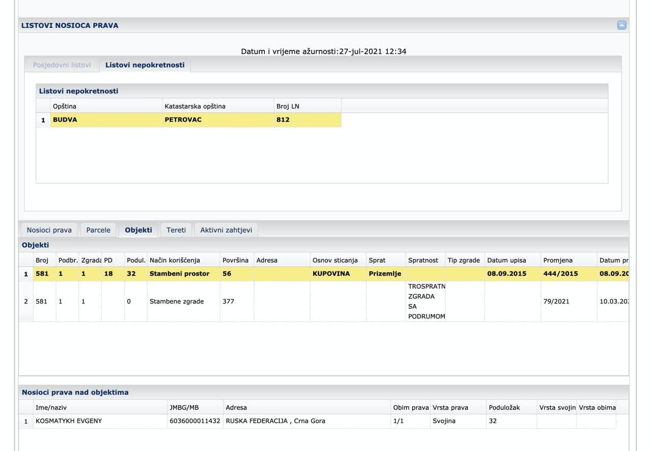The width and height of the screenshot is (652, 451).
Task: Click the Katastarska opština column header
Action: pyautogui.click(x=195, y=106)
